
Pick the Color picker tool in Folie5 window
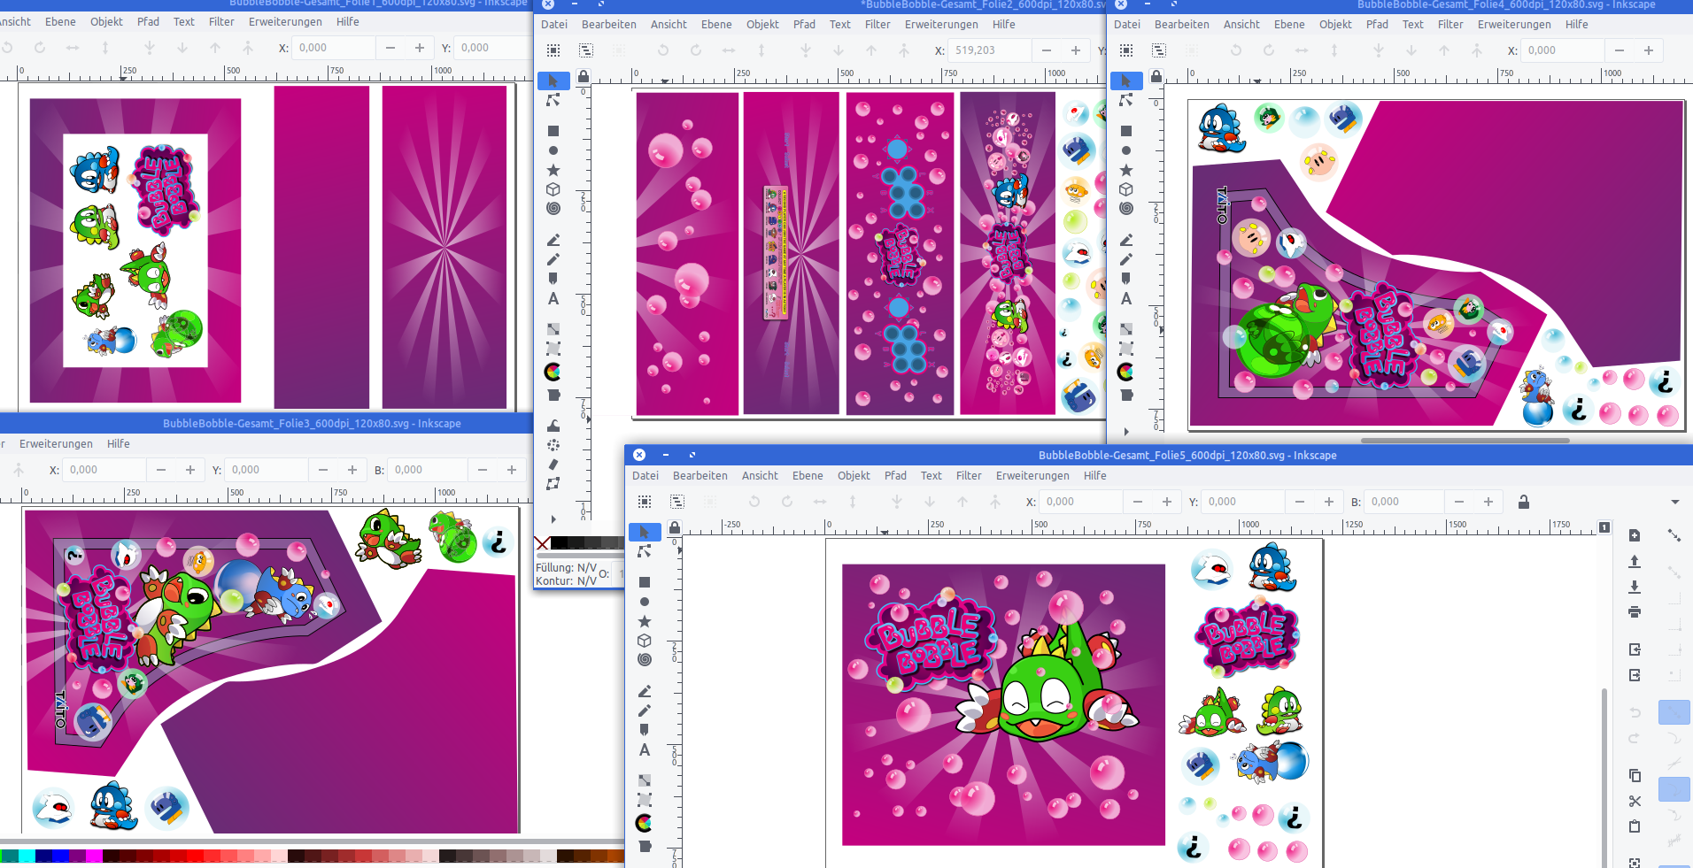pyautogui.click(x=645, y=823)
